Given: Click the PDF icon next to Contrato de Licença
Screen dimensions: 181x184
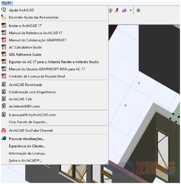Looking at the screenshot, I should click(4, 76).
